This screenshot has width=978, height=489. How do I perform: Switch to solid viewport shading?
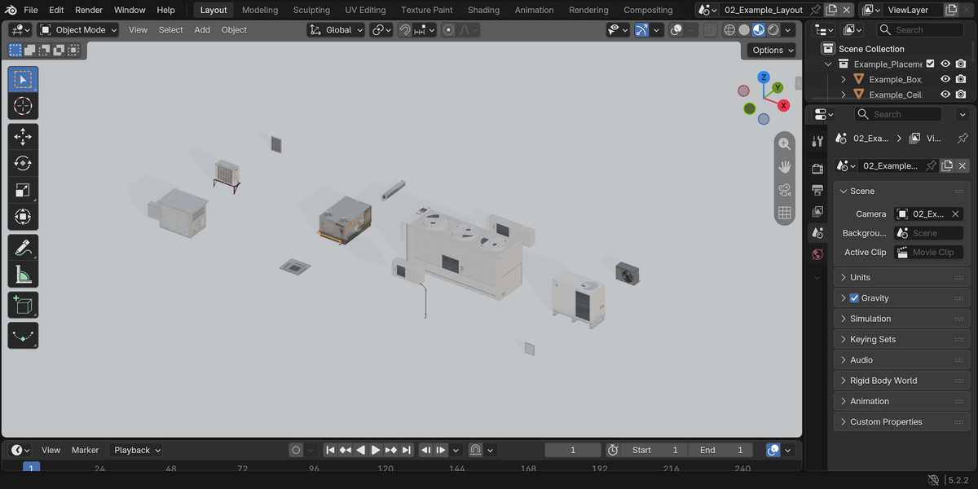click(744, 29)
